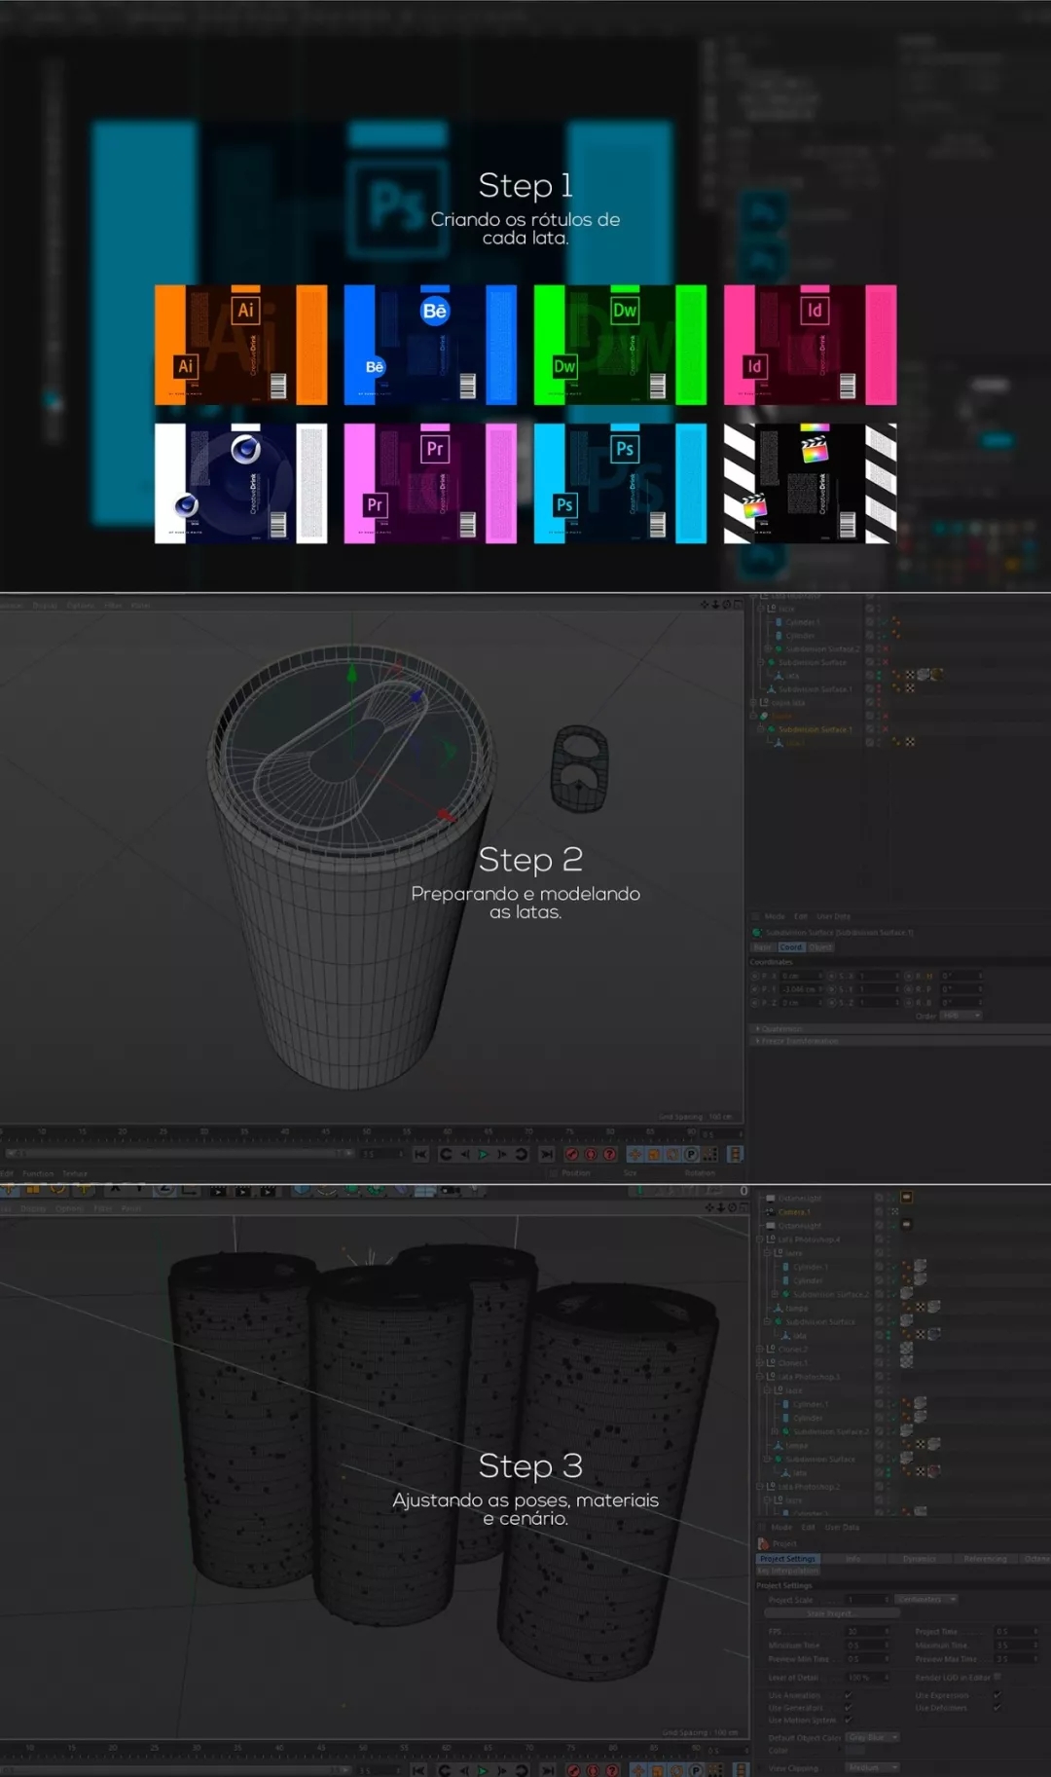Toggle Use Deformers checkbox

pos(997,1708)
